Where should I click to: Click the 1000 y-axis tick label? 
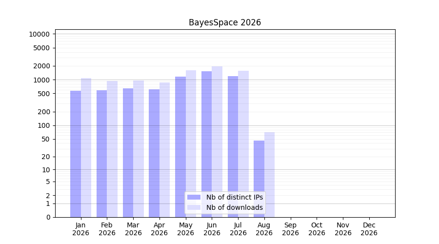(41, 80)
